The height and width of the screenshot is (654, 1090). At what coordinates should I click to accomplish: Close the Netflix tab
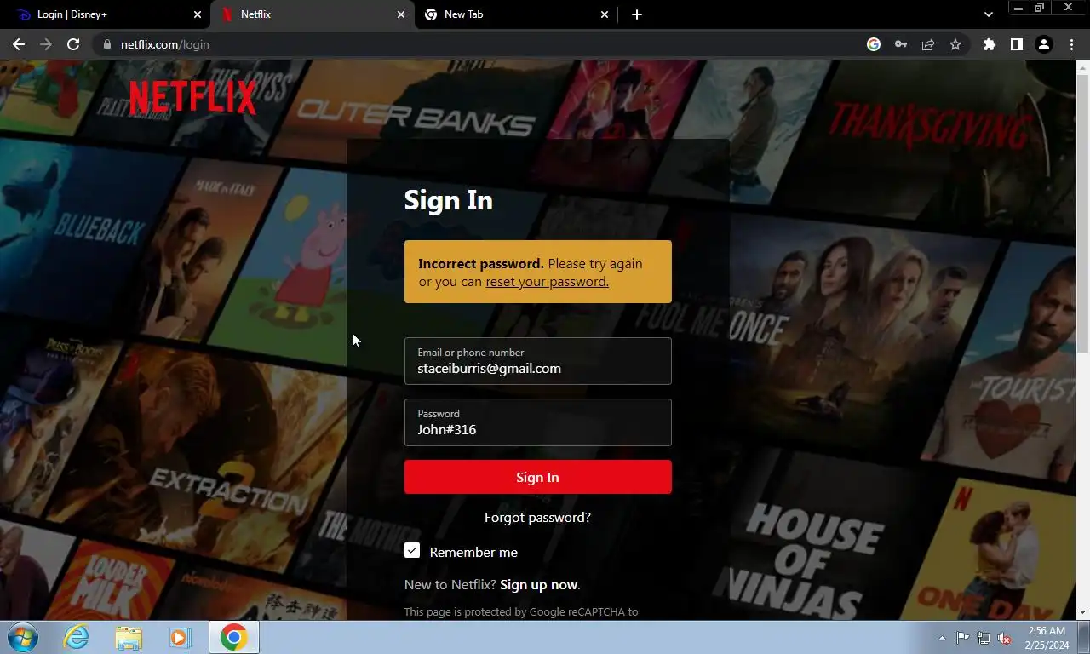401,14
